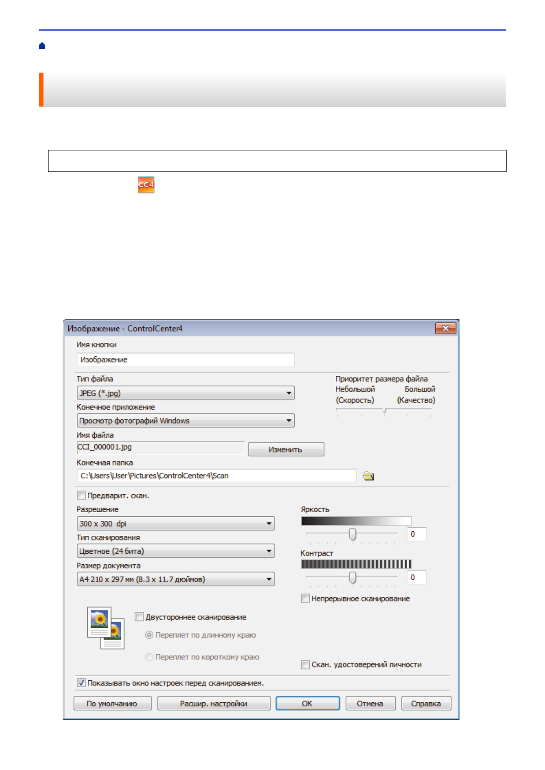Click the Имя кнопки text field
The height and width of the screenshot is (770, 545).
tap(185, 360)
